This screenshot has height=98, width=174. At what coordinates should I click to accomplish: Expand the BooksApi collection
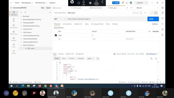coord(21,16)
